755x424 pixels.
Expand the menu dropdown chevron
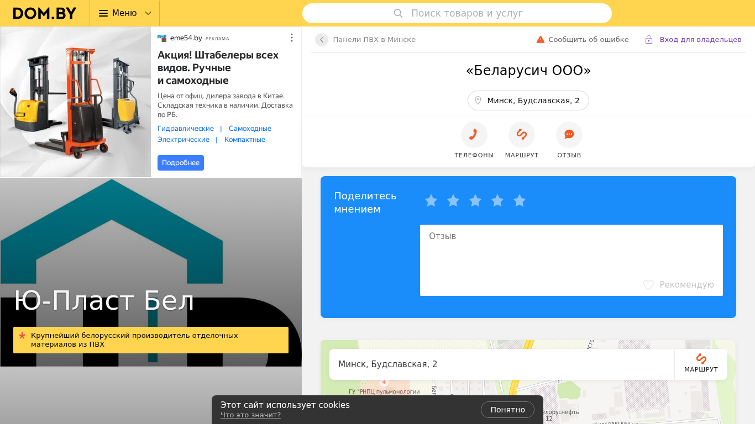[148, 13]
